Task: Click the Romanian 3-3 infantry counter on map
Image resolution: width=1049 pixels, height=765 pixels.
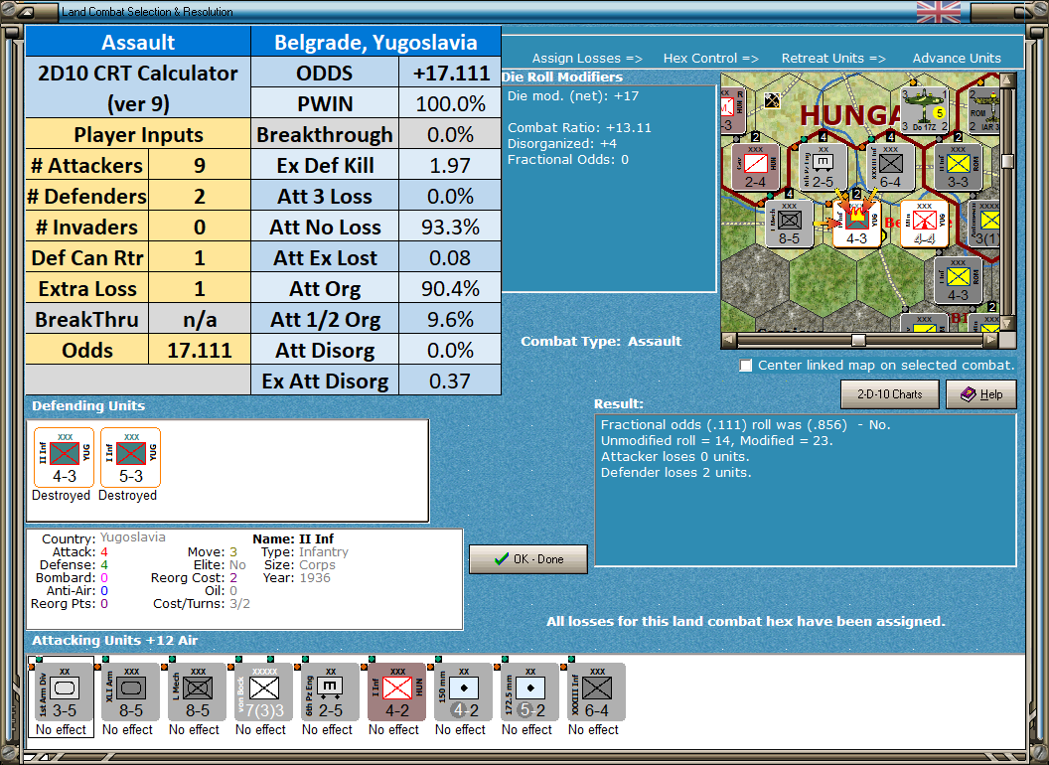Action: 958,167
